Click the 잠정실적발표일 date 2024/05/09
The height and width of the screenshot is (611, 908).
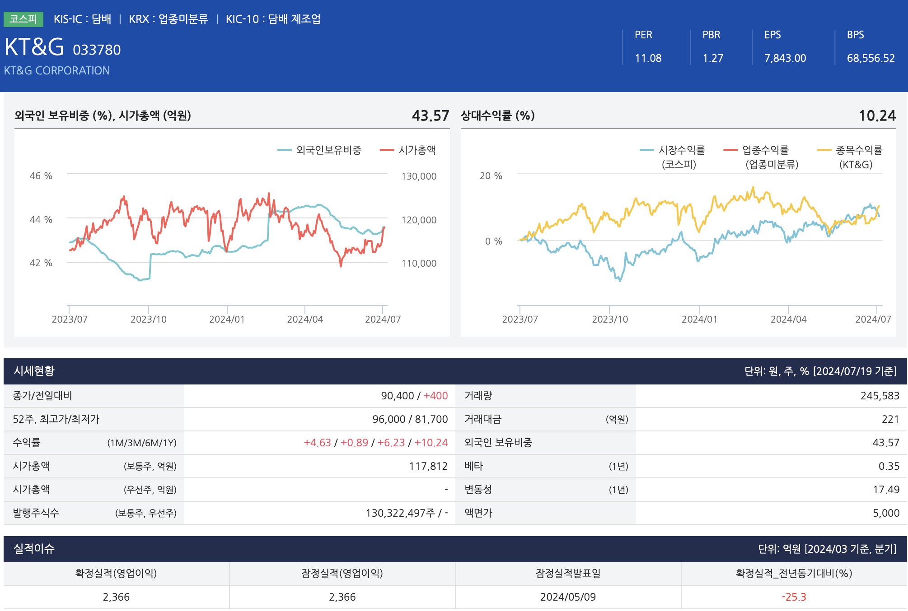pyautogui.click(x=568, y=597)
